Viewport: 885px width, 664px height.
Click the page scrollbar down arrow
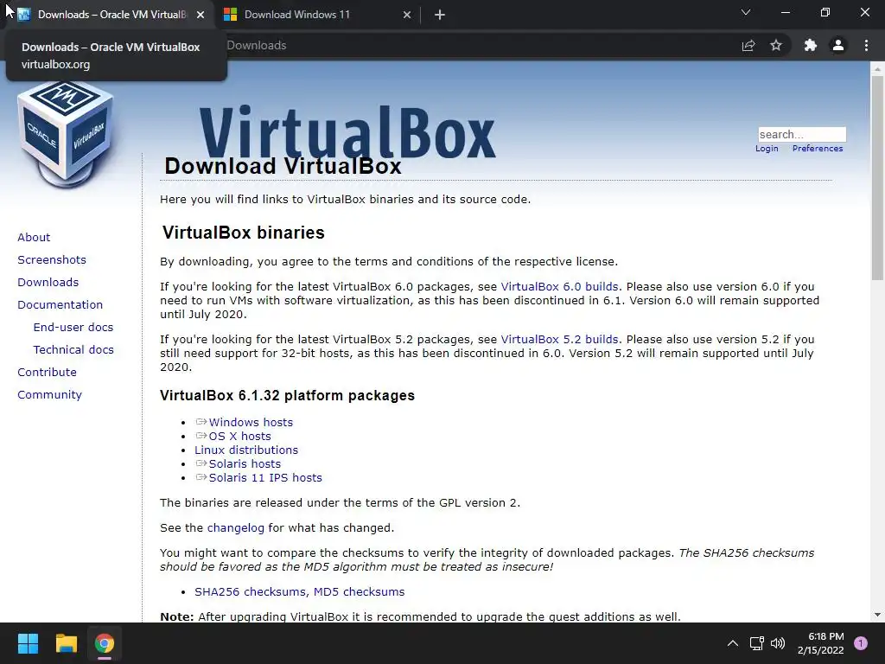tap(877, 615)
